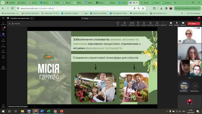
Task: Open the Windows Start menu
Action: [3, 111]
